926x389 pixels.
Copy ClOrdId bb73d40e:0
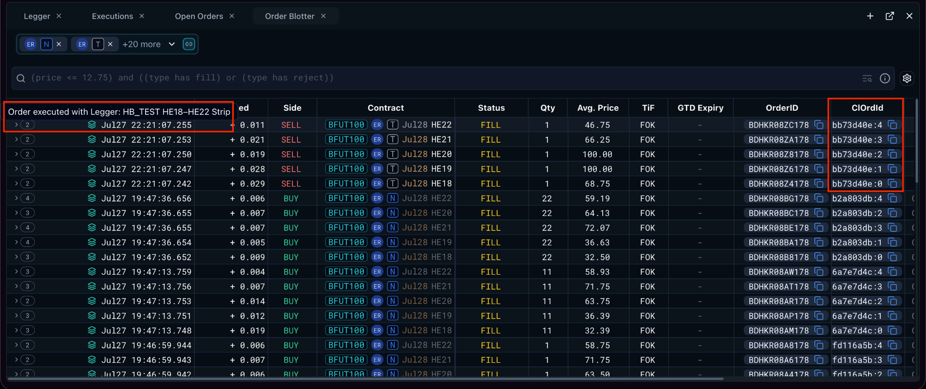pyautogui.click(x=892, y=183)
